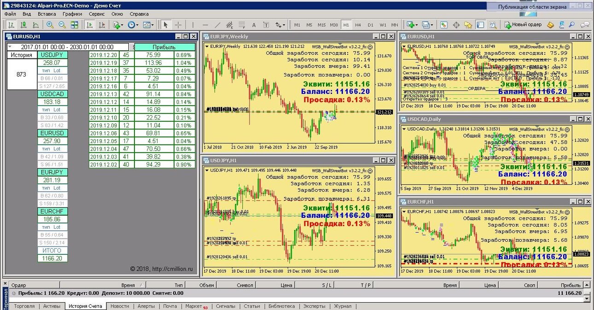Open the Справка menu
594x310 pixels.
139,14
